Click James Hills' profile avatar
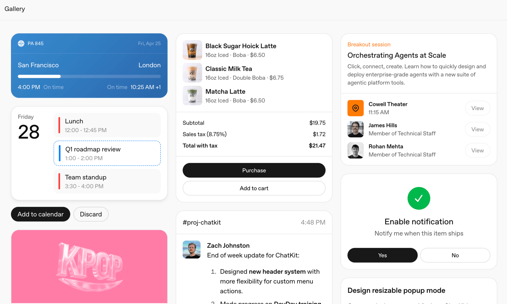The height and width of the screenshot is (304, 507). [355, 129]
